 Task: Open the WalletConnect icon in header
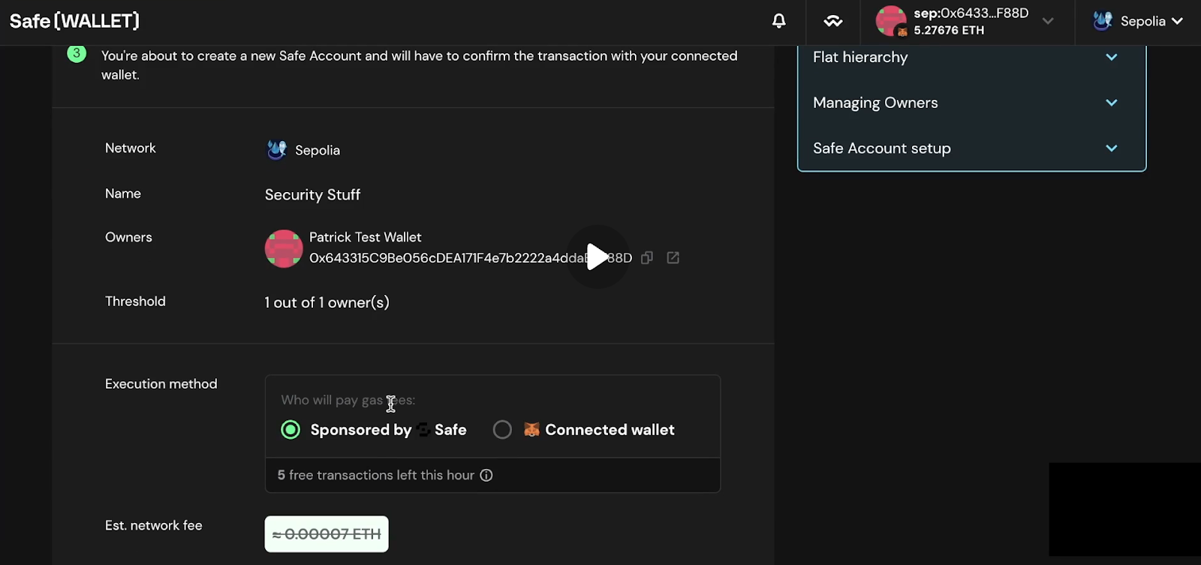(x=833, y=21)
